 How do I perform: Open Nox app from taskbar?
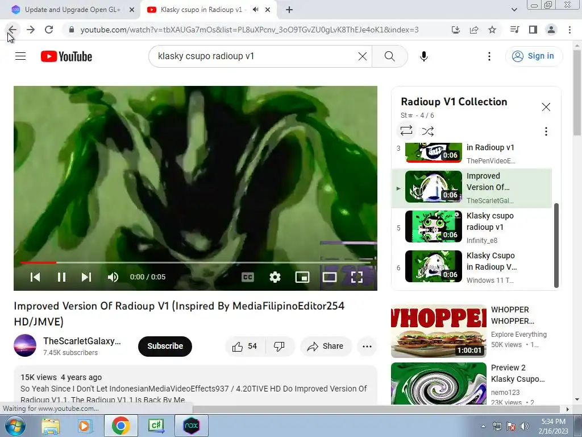pyautogui.click(x=192, y=426)
